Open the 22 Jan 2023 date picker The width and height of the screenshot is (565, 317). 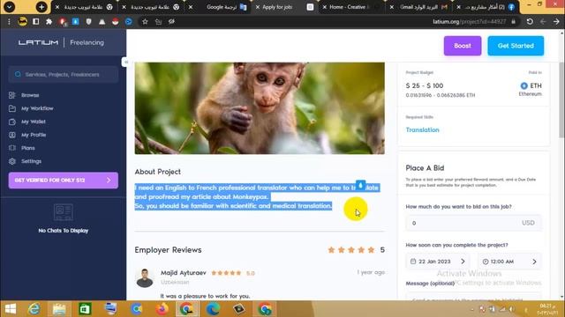(x=438, y=262)
